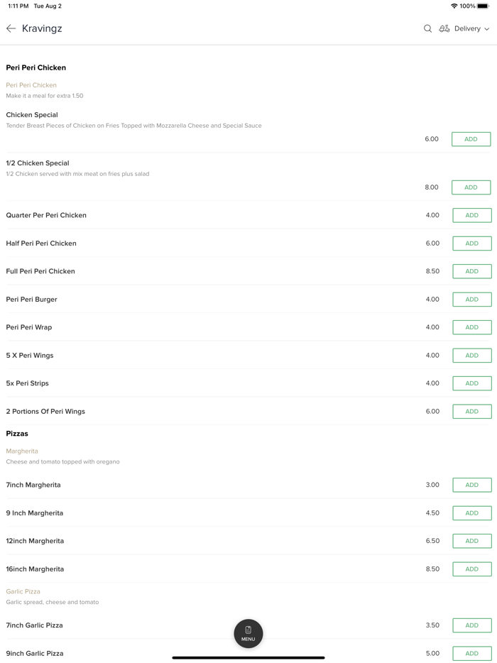This screenshot has height=663, width=497.
Task: Tap the Wi-Fi status icon
Action: [454, 6]
